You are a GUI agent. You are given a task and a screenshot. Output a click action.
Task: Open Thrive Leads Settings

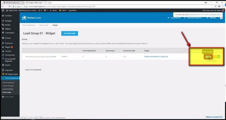tap(211, 18)
